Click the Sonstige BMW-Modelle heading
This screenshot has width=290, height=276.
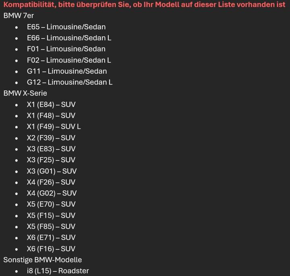(x=42, y=260)
